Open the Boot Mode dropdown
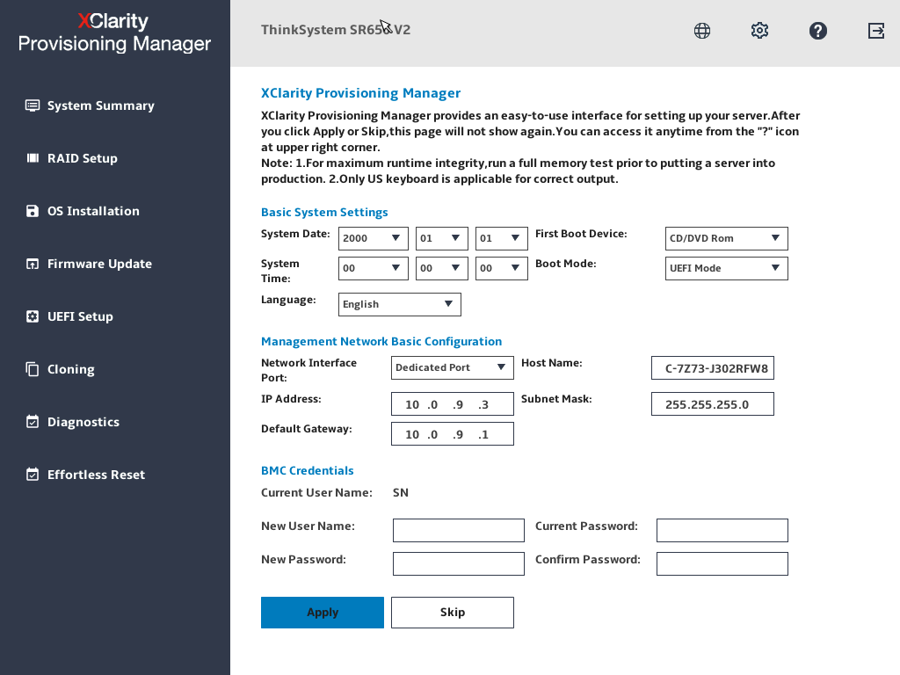 (726, 268)
